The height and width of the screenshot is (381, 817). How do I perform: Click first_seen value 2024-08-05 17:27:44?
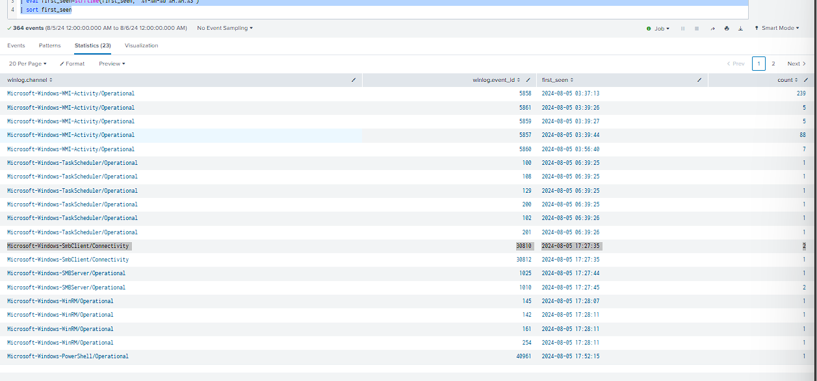(x=571, y=273)
